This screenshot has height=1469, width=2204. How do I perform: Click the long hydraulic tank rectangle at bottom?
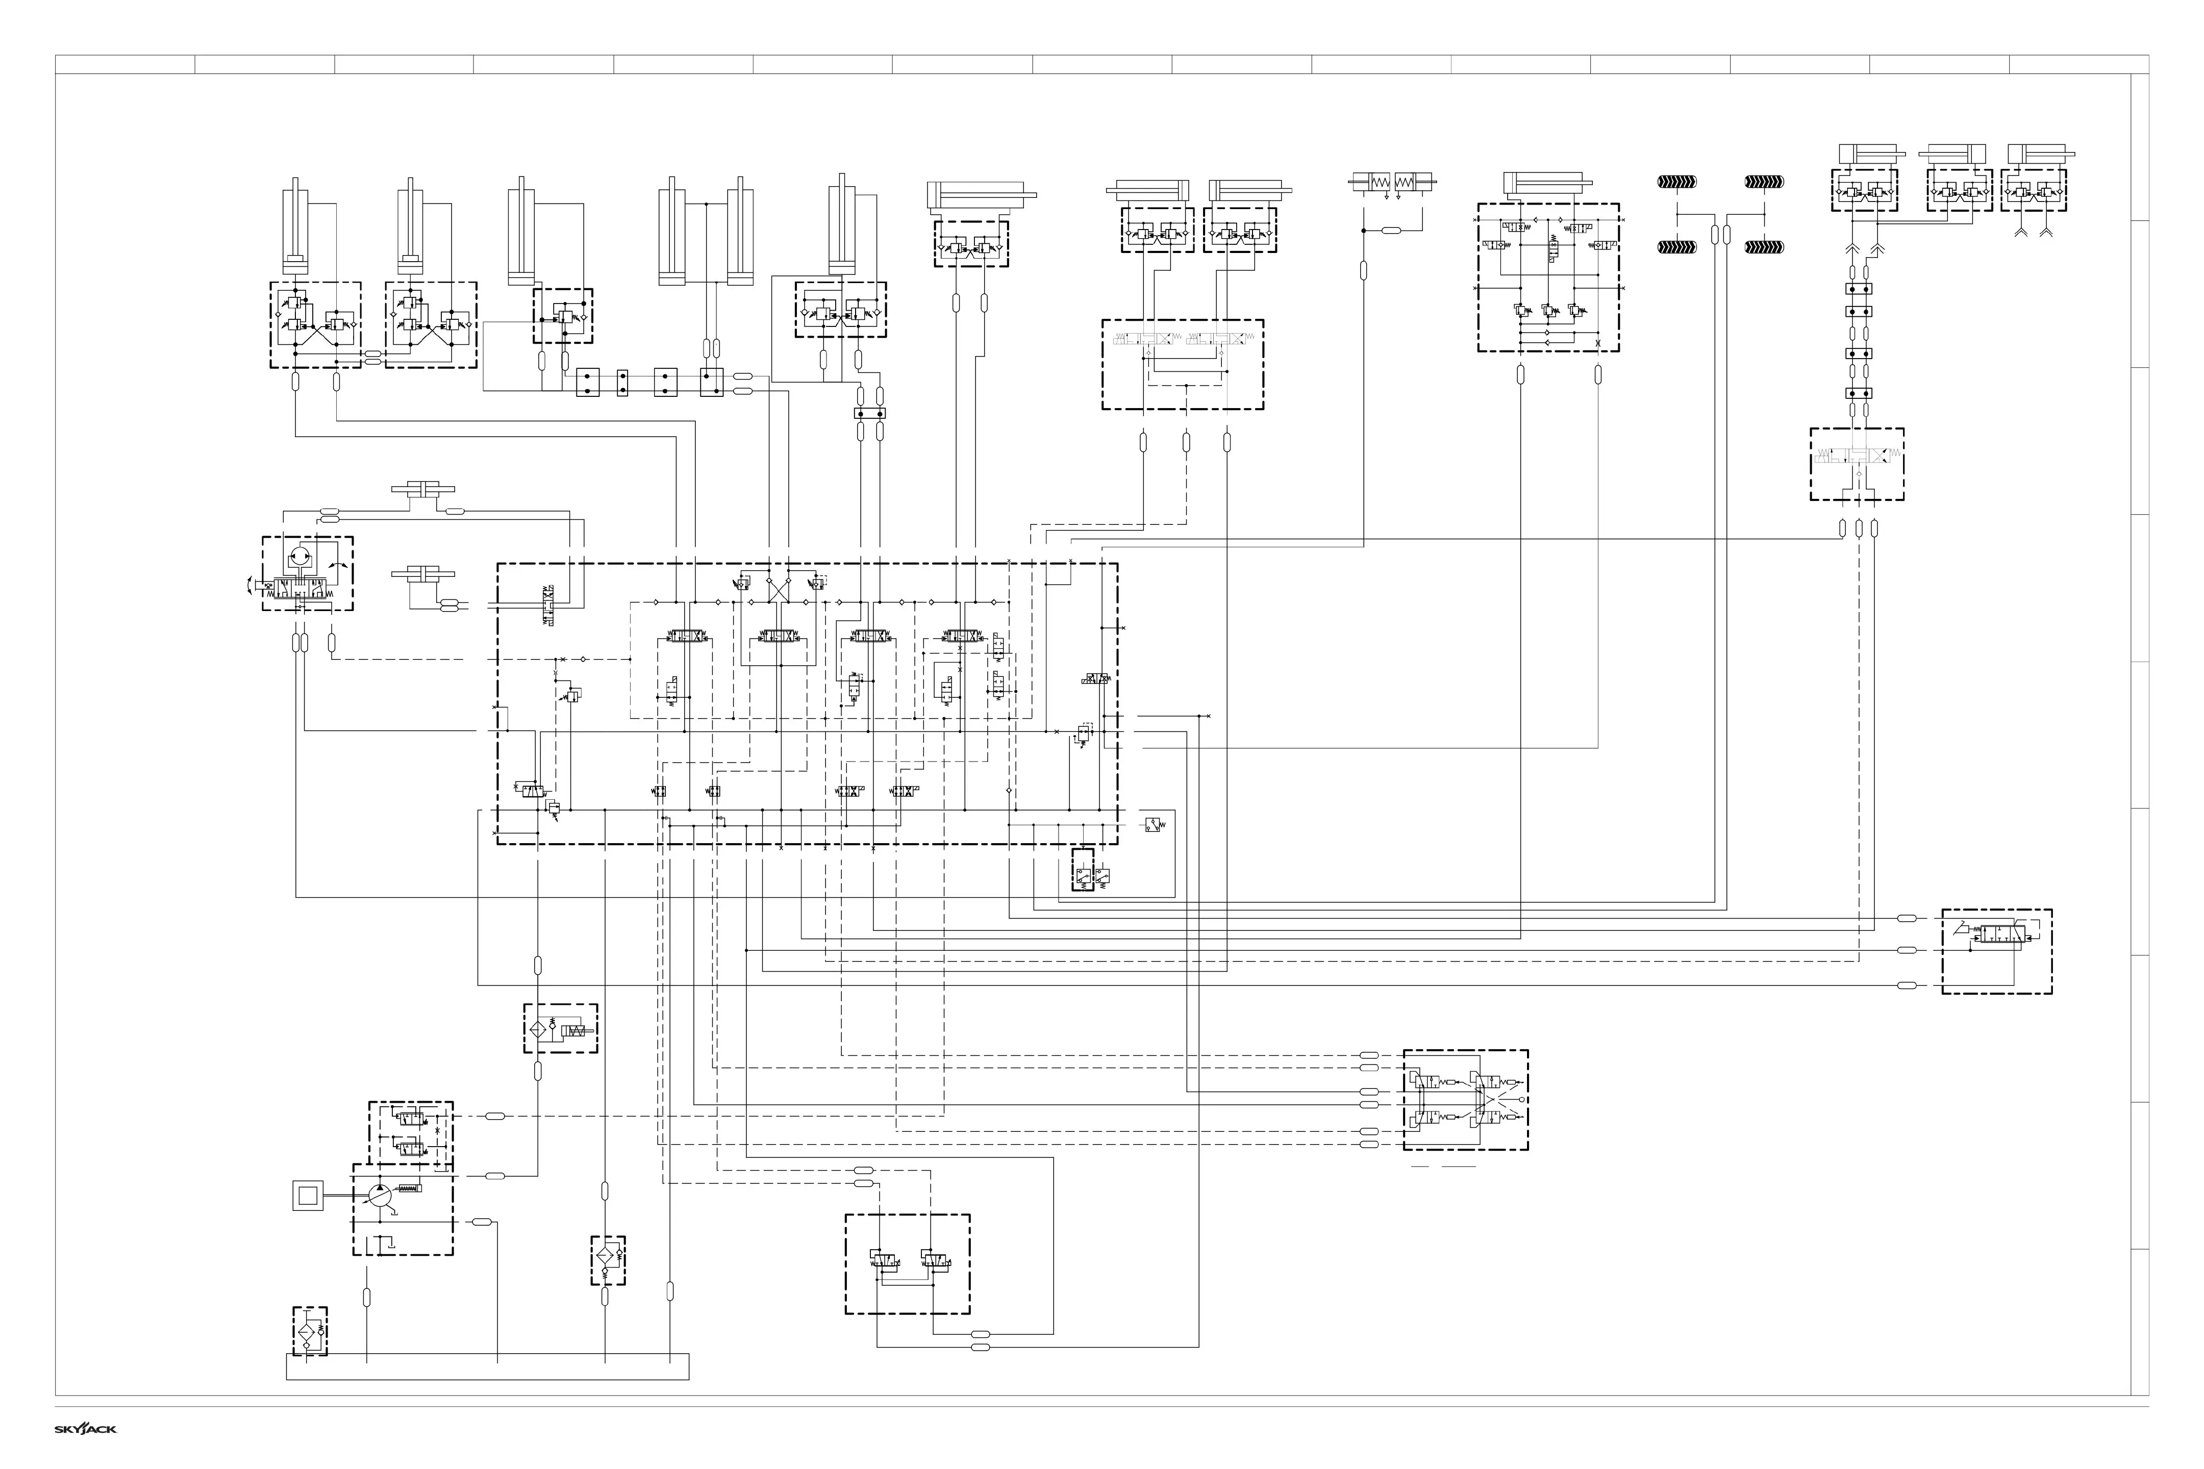point(487,1367)
